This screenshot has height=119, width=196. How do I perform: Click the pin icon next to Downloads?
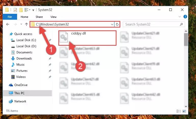(50, 58)
